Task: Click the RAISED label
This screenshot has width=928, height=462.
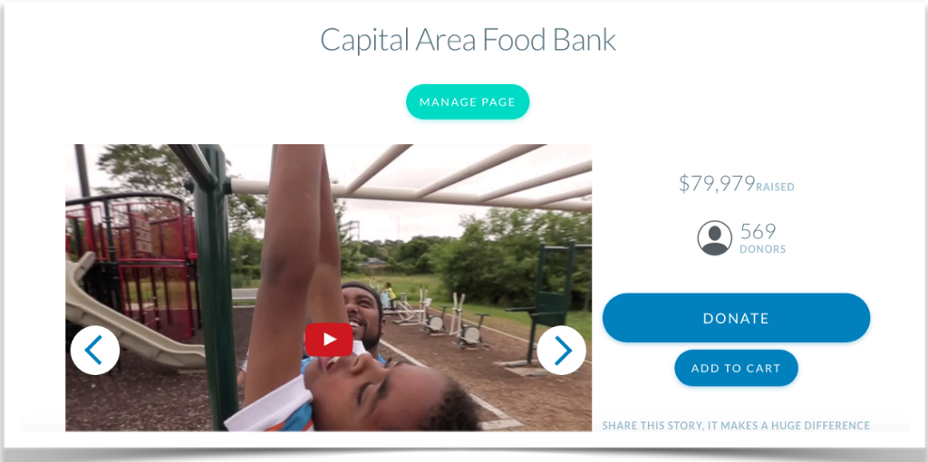Action: [776, 188]
